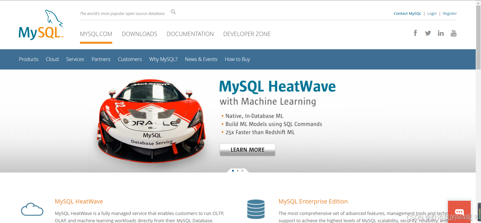481x223 pixels.
Task: Open MySQL's Facebook page icon
Action: coord(415,33)
